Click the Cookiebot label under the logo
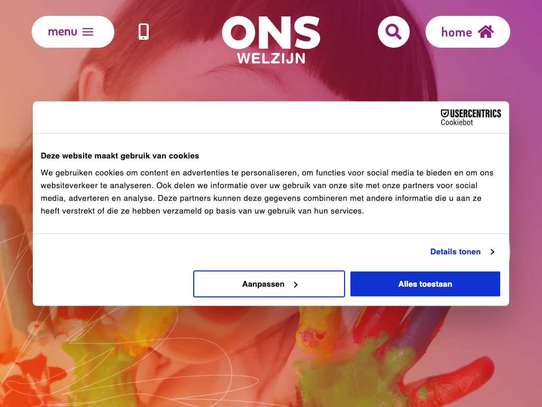The height and width of the screenshot is (407, 542). (x=457, y=122)
